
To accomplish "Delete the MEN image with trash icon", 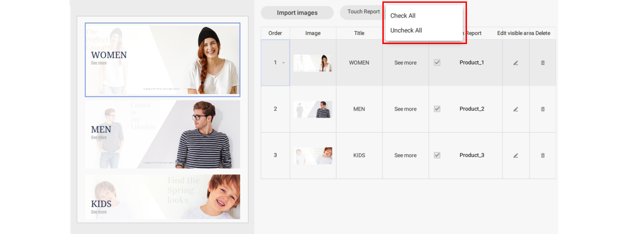I will pyautogui.click(x=543, y=109).
